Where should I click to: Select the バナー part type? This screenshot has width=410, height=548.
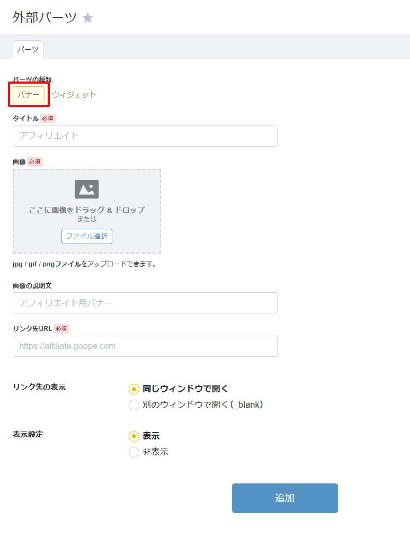29,95
